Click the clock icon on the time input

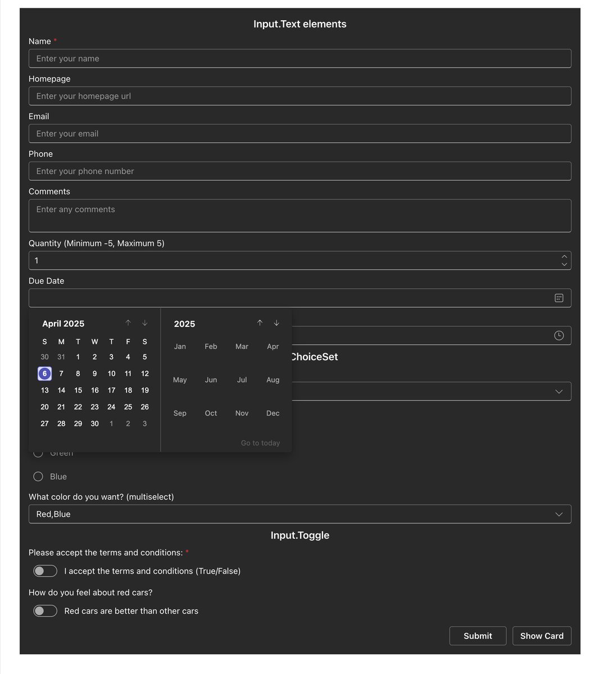coord(559,335)
